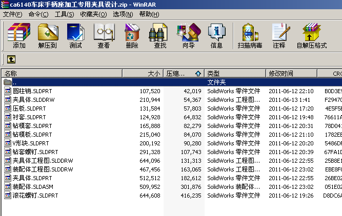This screenshot has height=216, width=342.
Task: Click modified time 2011-06-13 1:41
Action: [289, 100]
